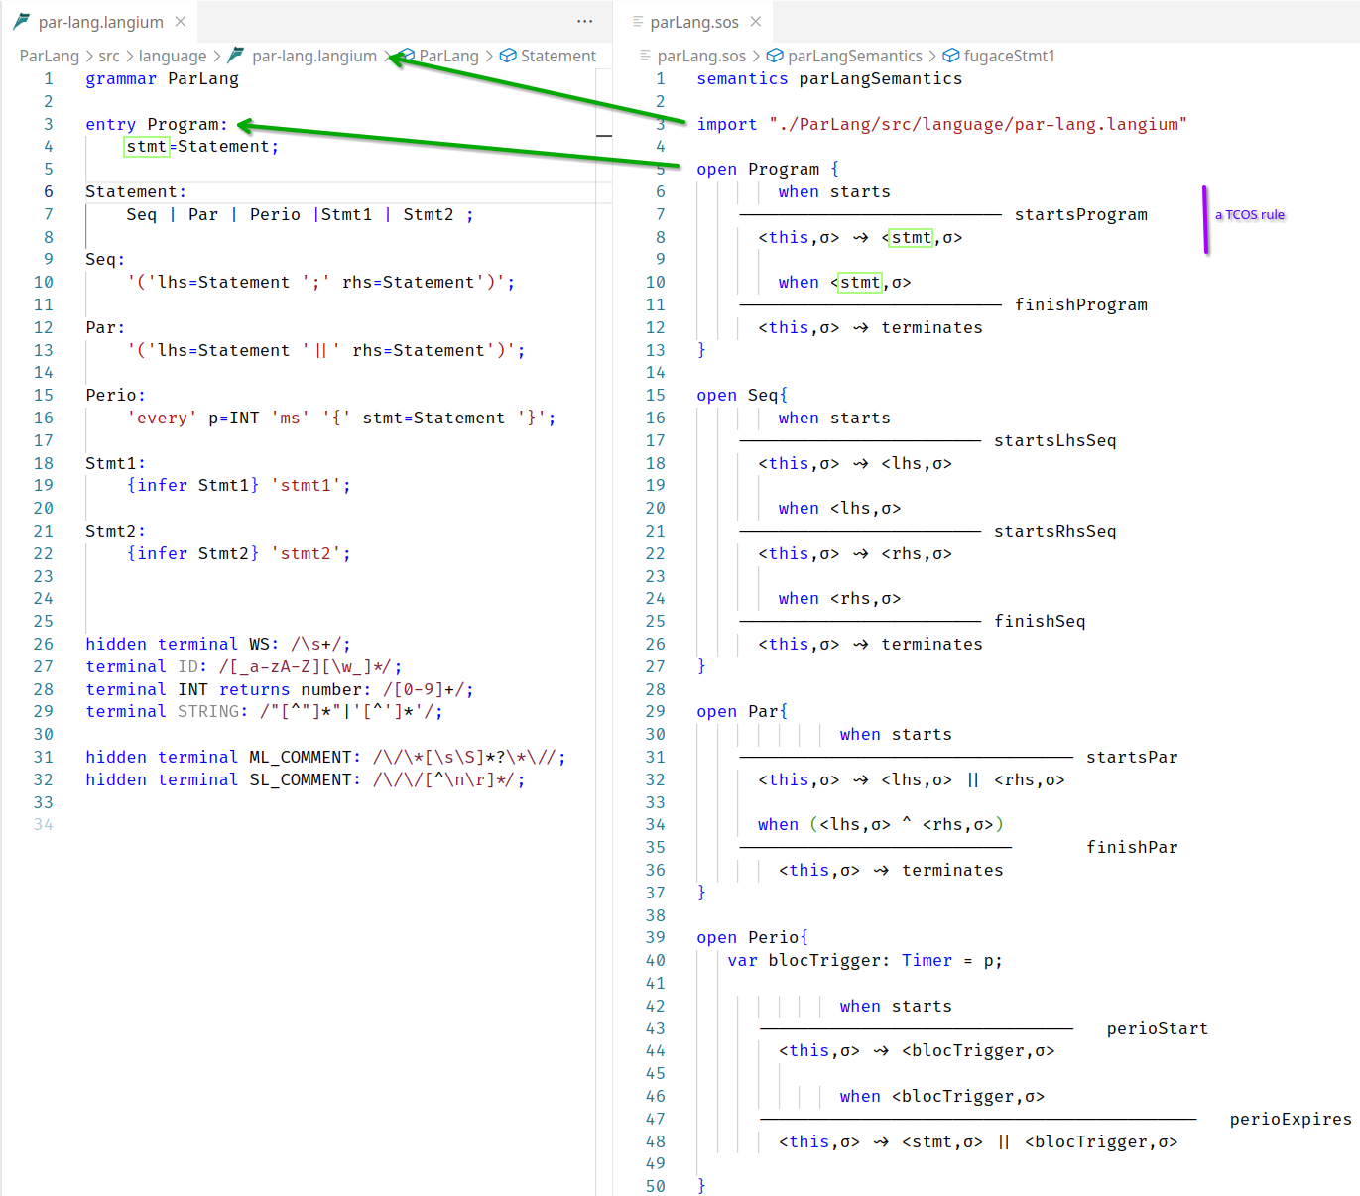
Task: Click line number 15 in the right editor
Action: click(x=656, y=396)
